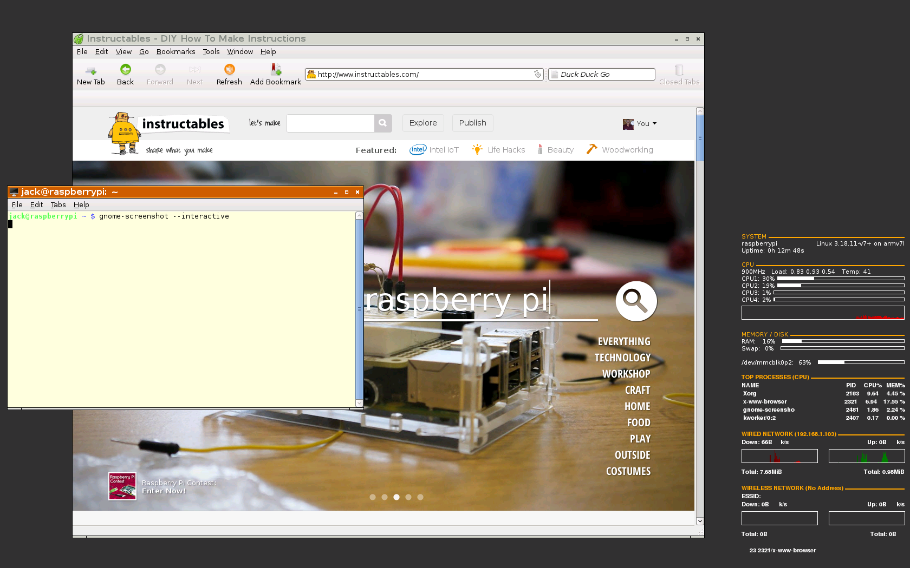Select the first carousel dot

pyautogui.click(x=373, y=497)
